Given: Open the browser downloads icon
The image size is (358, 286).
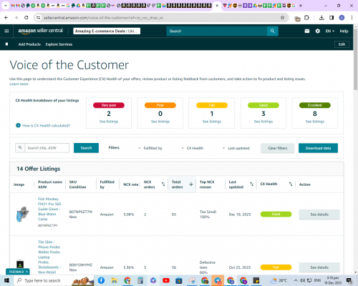Looking at the screenshot, I should 321,18.
